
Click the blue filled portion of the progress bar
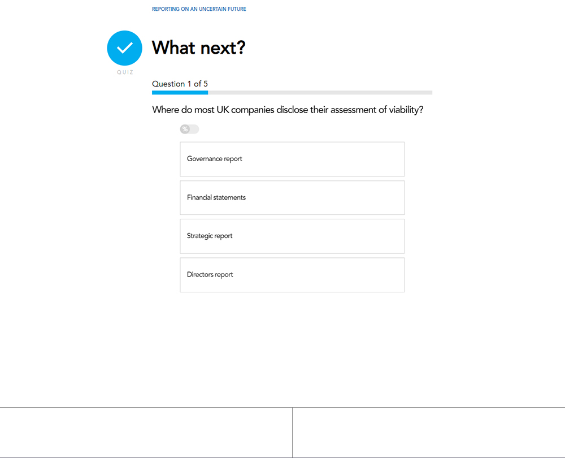(x=180, y=92)
